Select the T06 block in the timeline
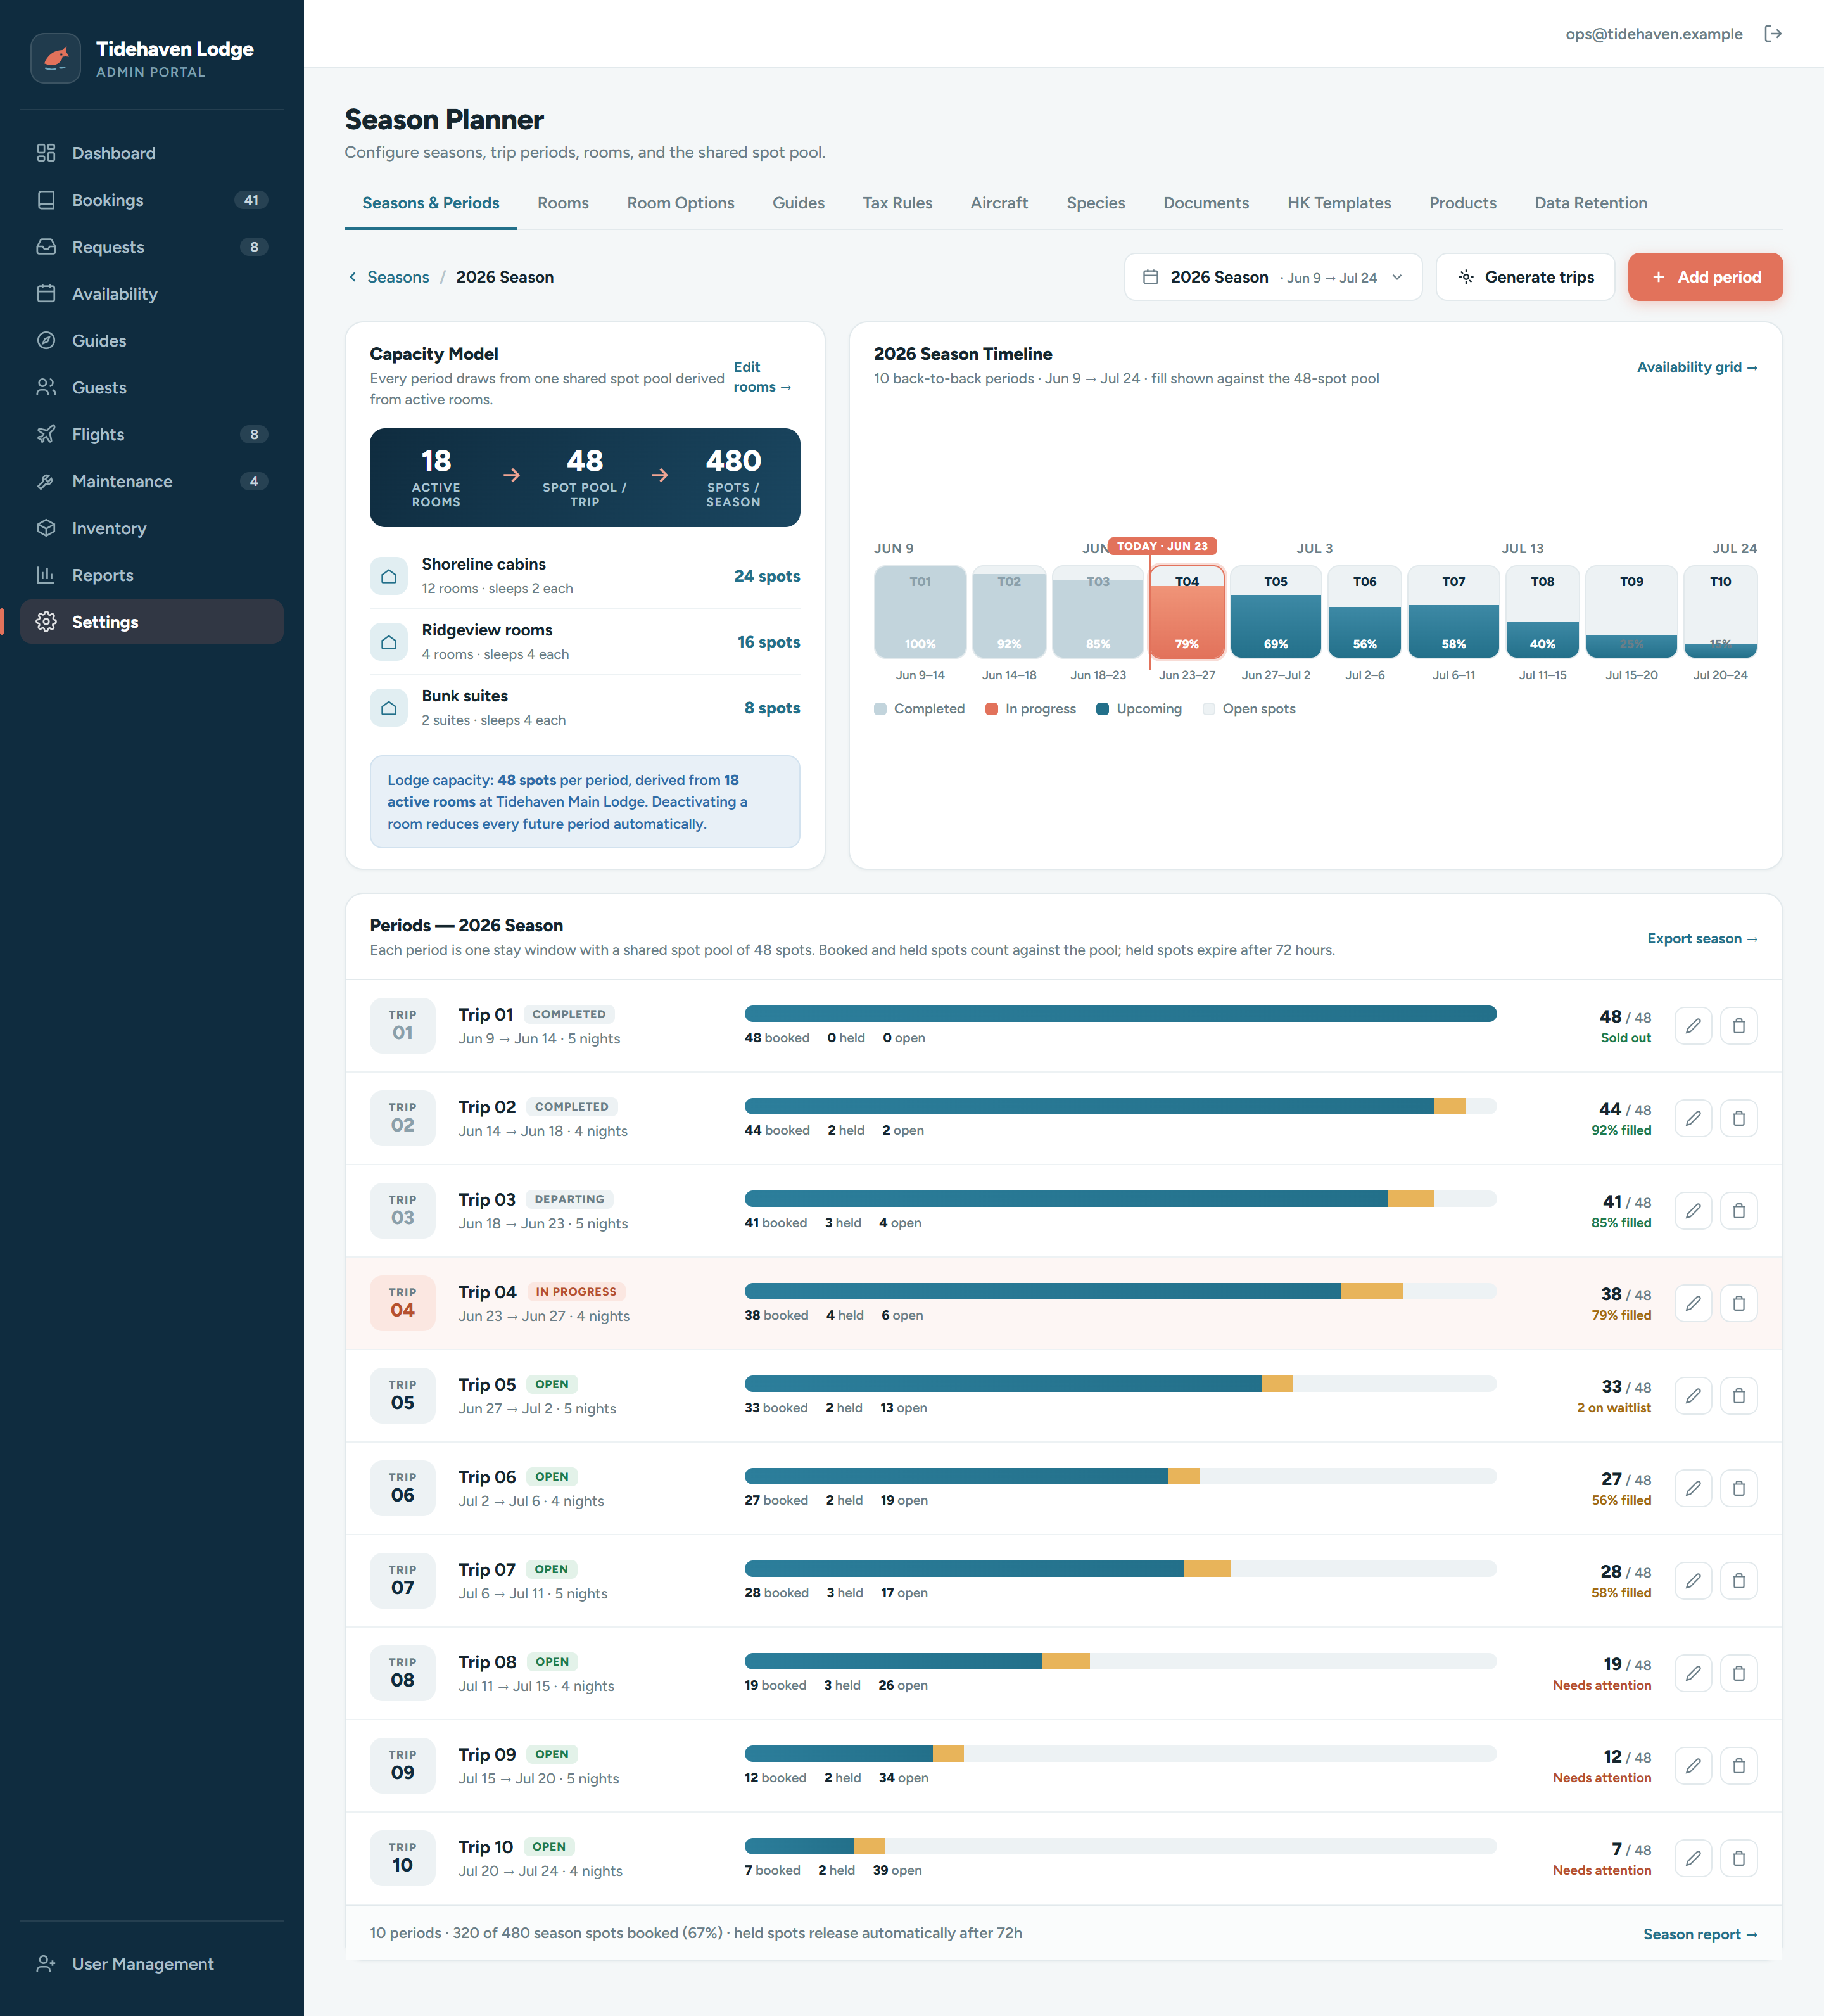The width and height of the screenshot is (1824, 2016). pos(1364,612)
